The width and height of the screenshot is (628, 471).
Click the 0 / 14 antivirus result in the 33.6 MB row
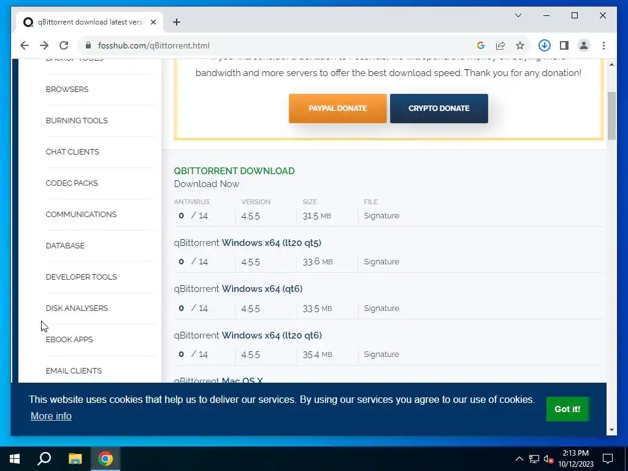[x=193, y=261]
